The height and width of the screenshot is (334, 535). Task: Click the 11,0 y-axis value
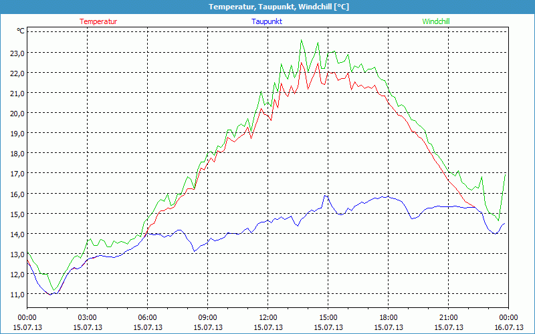point(19,295)
